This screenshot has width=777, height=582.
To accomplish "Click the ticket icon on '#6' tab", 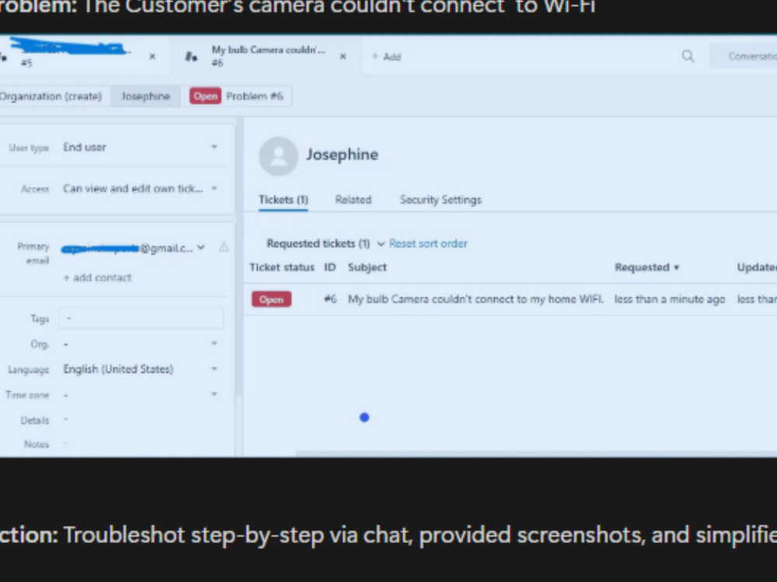I will (x=191, y=57).
